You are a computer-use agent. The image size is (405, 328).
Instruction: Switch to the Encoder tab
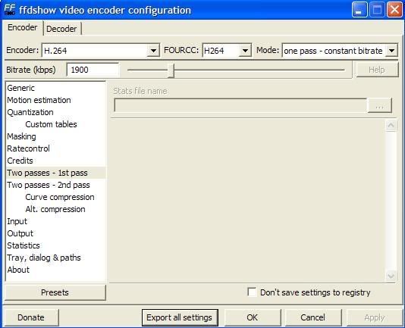tap(23, 27)
